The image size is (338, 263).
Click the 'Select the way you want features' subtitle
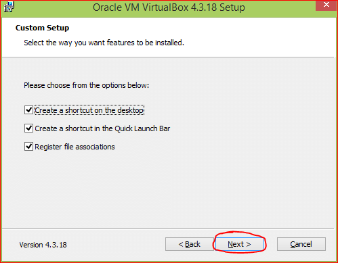104,43
